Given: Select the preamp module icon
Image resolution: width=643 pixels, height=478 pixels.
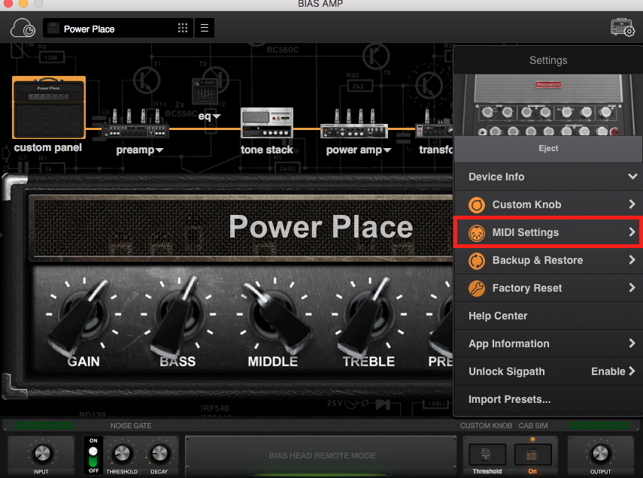Looking at the screenshot, I should (135, 124).
